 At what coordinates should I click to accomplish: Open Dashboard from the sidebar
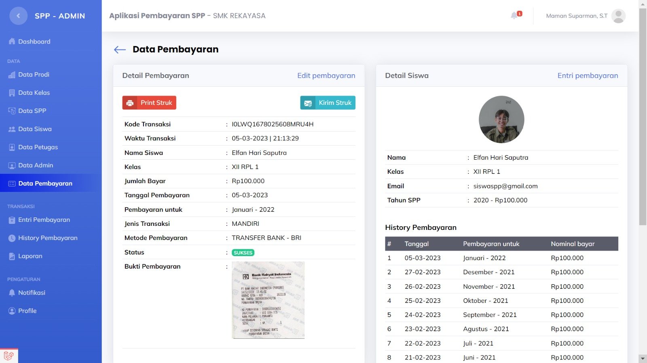[34, 42]
